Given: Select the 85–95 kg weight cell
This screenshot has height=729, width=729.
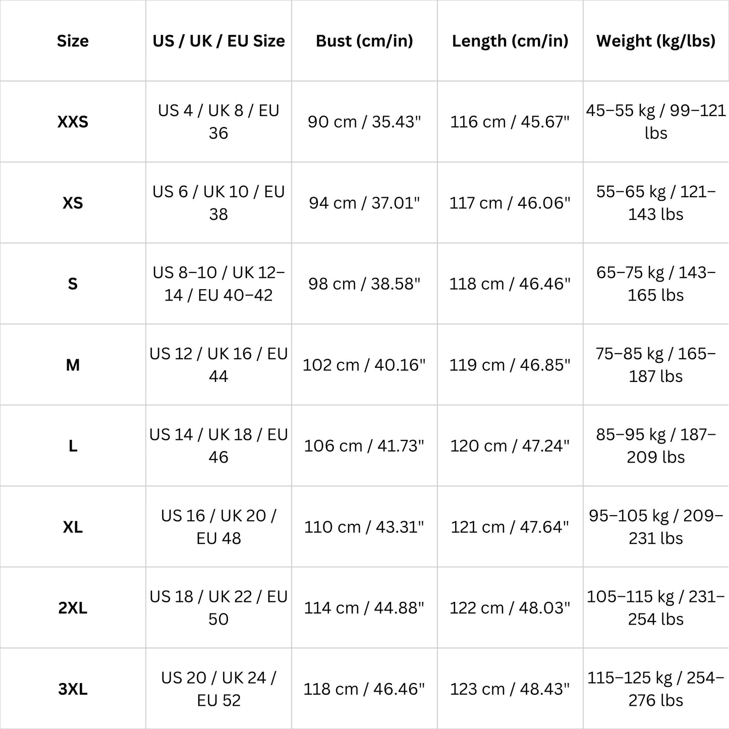Looking at the screenshot, I should pyautogui.click(x=656, y=445).
